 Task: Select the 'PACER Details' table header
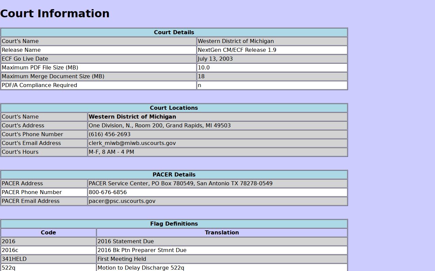tap(174, 175)
